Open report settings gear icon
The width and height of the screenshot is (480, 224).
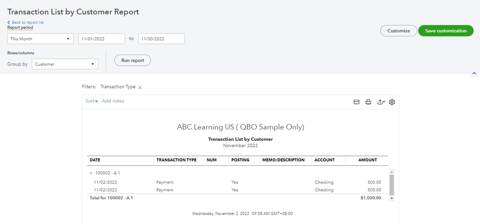[392, 102]
